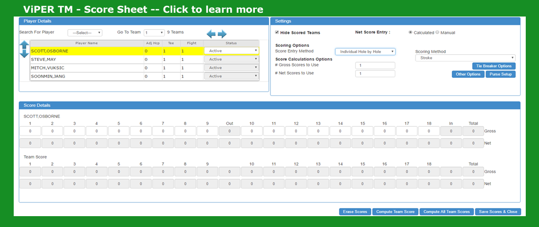Click Player Name column header
The image size is (539, 227).
pos(87,43)
